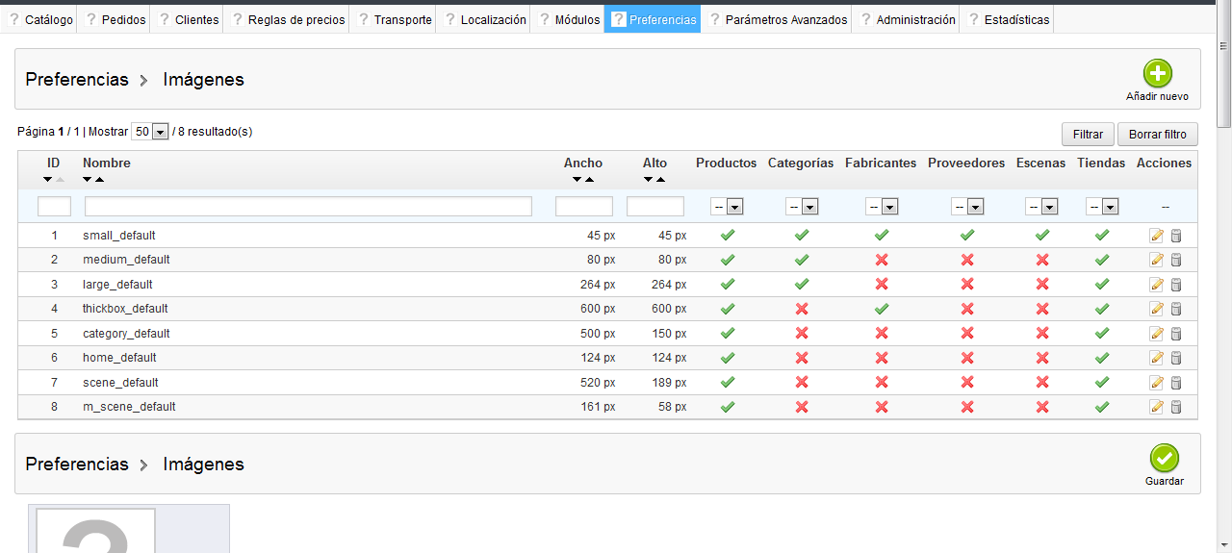Edit the thickbox_default image type

click(x=1157, y=309)
